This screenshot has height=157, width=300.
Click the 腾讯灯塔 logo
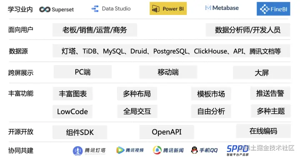tap(89, 150)
